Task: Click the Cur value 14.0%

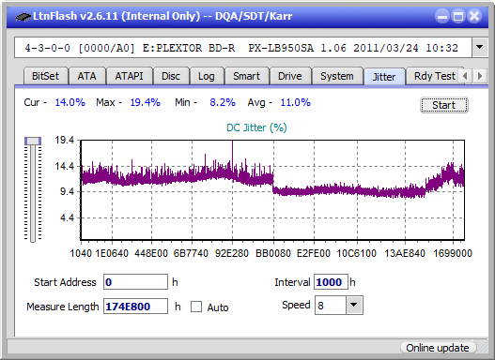Action: (x=70, y=102)
